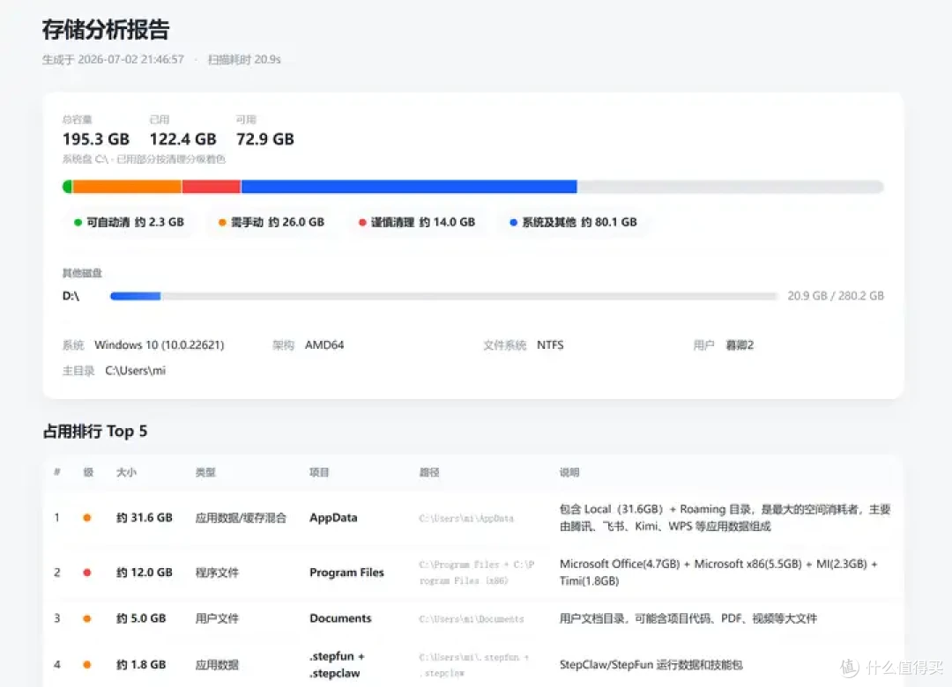Screen dimensions: 952x687
Task: Click the grey free-space part of C: bar
Action: point(731,187)
